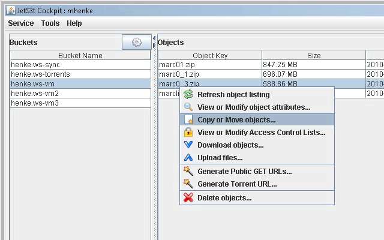Click the wand icon beside Generate Public GET URLs
Image resolution: width=384 pixels, height=240 pixels.
coord(188,171)
